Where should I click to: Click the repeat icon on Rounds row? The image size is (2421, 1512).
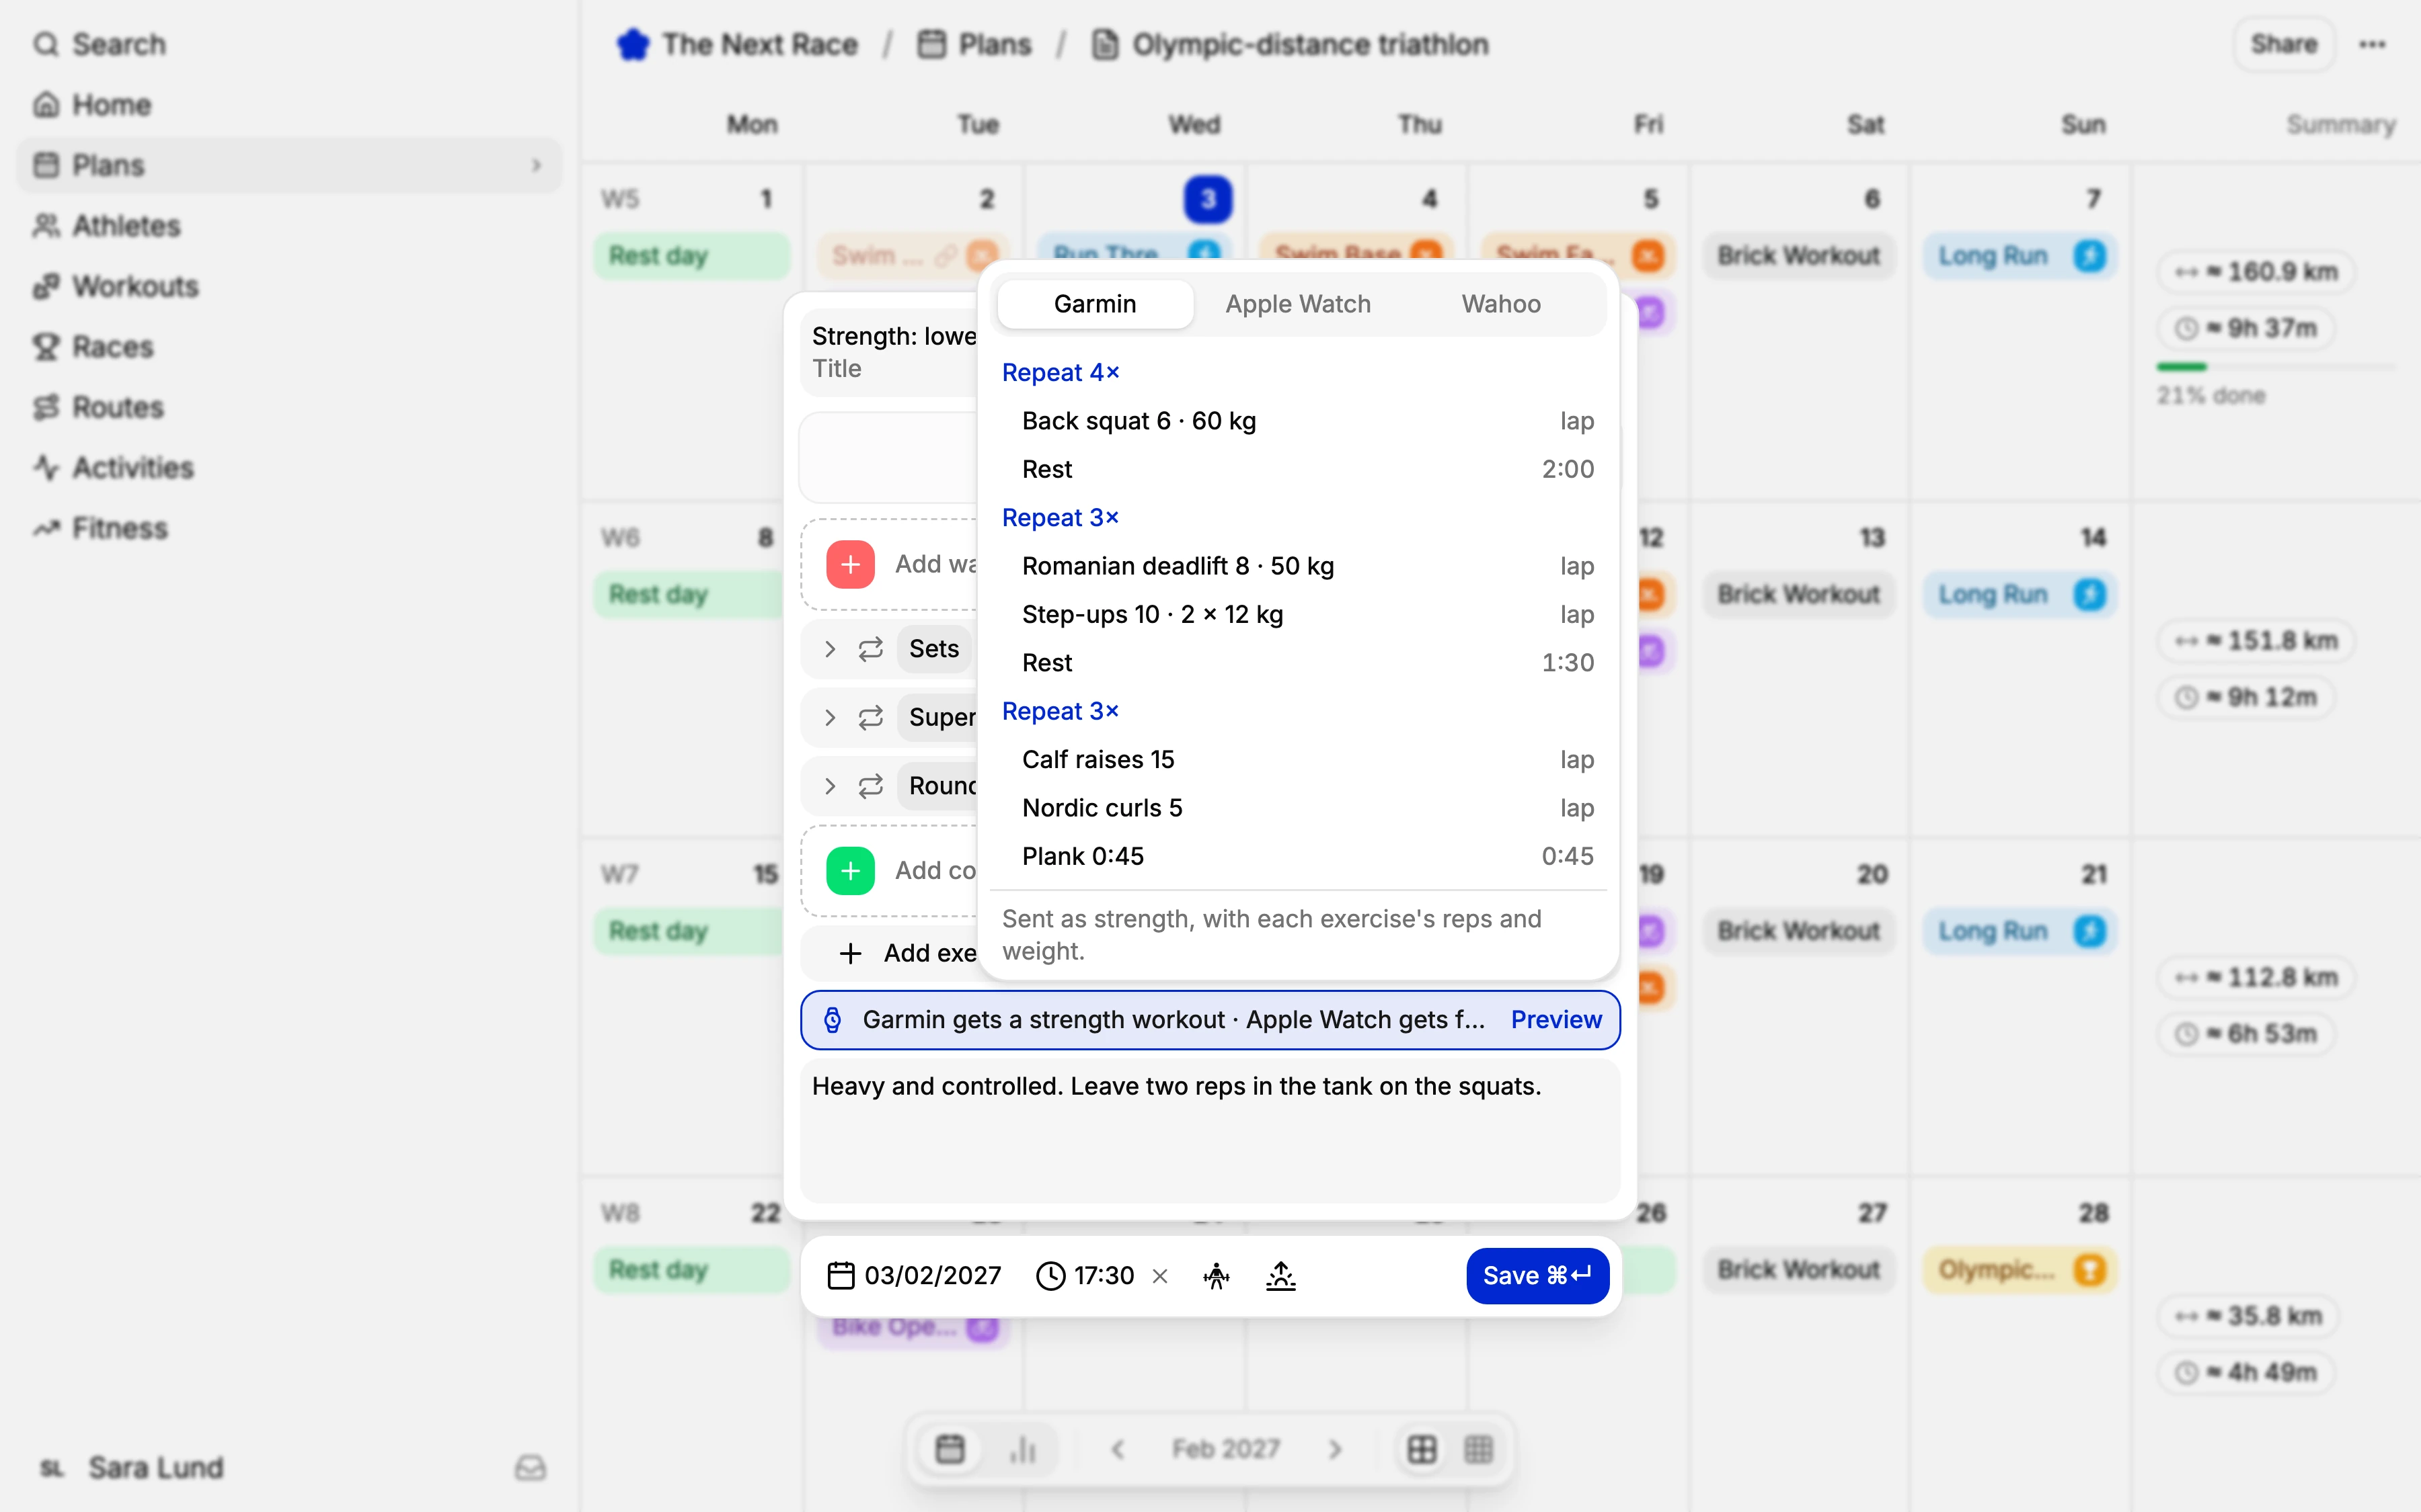click(870, 786)
